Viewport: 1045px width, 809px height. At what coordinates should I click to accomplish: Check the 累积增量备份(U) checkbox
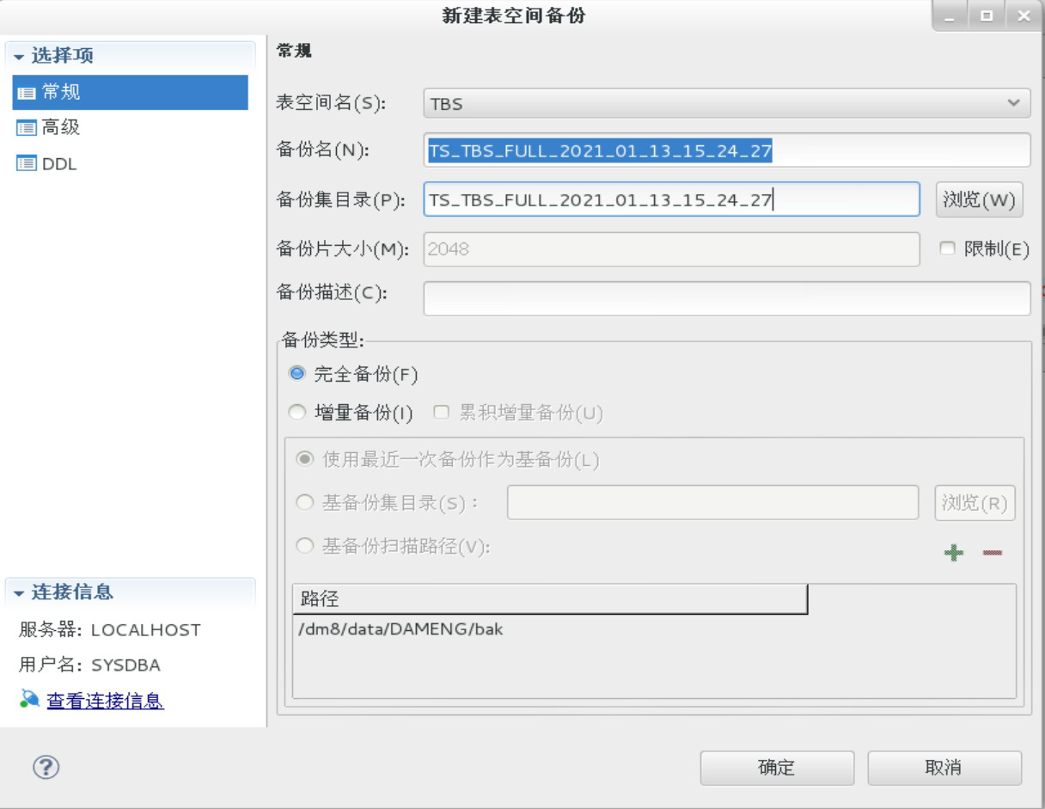pyautogui.click(x=442, y=413)
